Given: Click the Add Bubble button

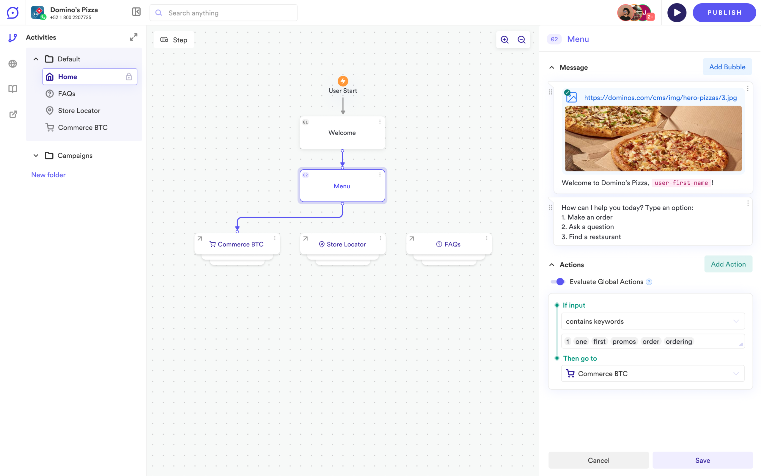Looking at the screenshot, I should tap(727, 67).
